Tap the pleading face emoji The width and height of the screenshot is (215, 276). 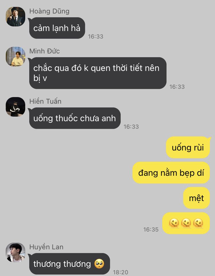click(x=99, y=264)
